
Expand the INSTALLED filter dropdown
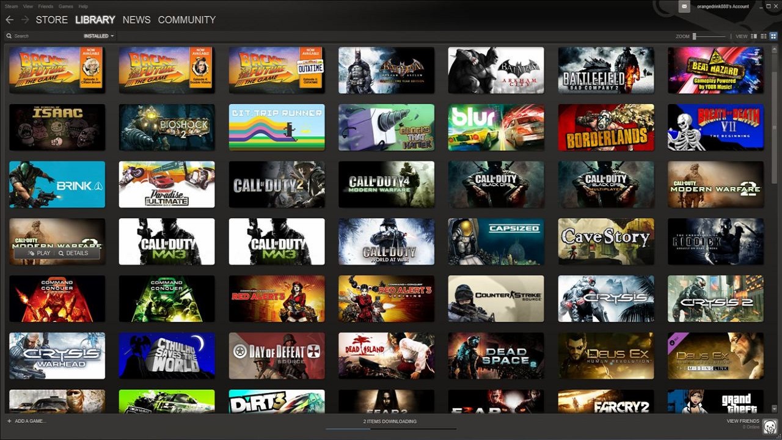pos(99,36)
